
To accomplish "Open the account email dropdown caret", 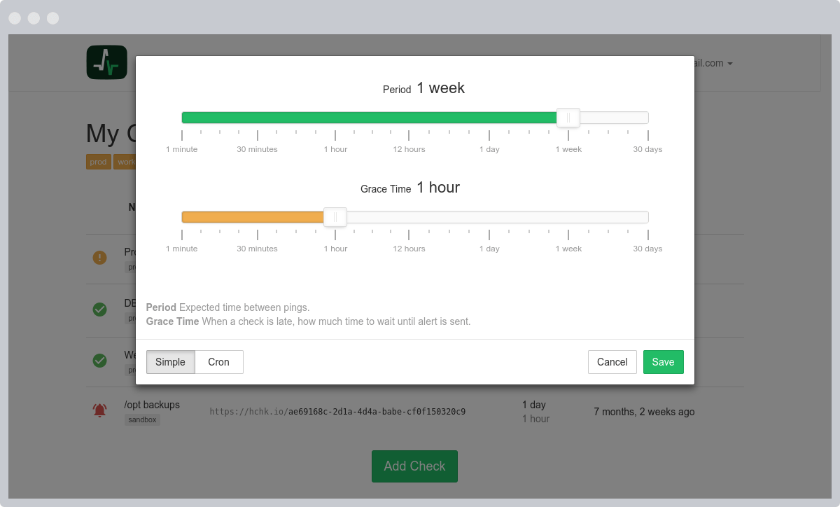I will coord(730,64).
